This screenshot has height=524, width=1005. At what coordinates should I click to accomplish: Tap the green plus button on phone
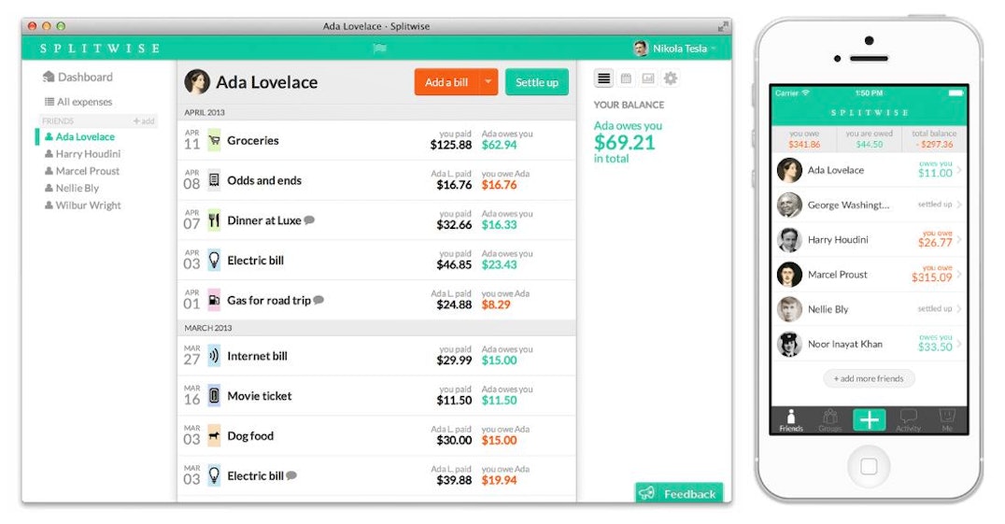click(x=870, y=420)
